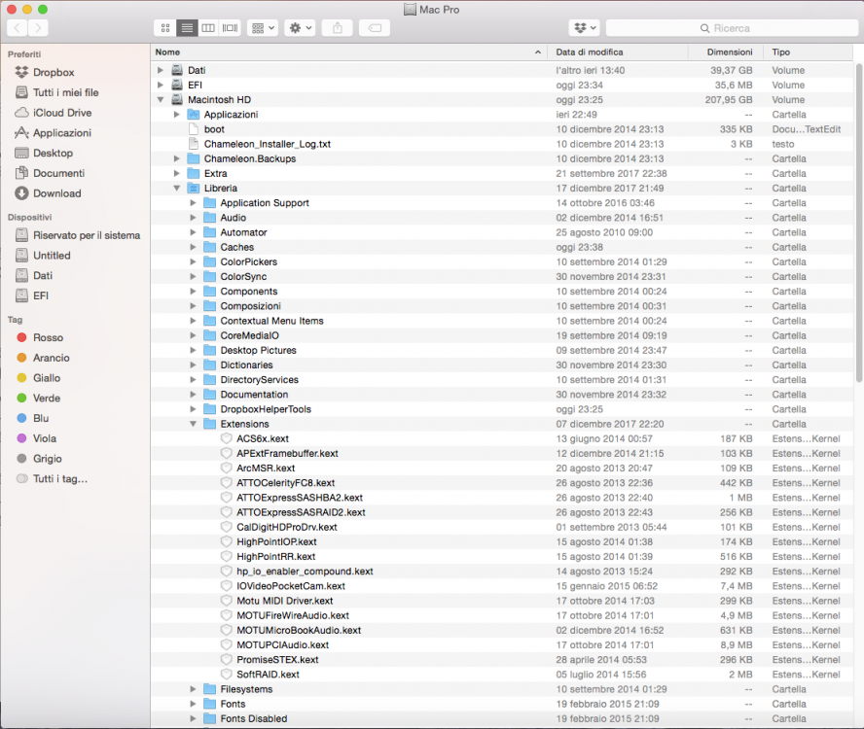Click the Ricerca search field
The height and width of the screenshot is (729, 864).
pos(732,28)
